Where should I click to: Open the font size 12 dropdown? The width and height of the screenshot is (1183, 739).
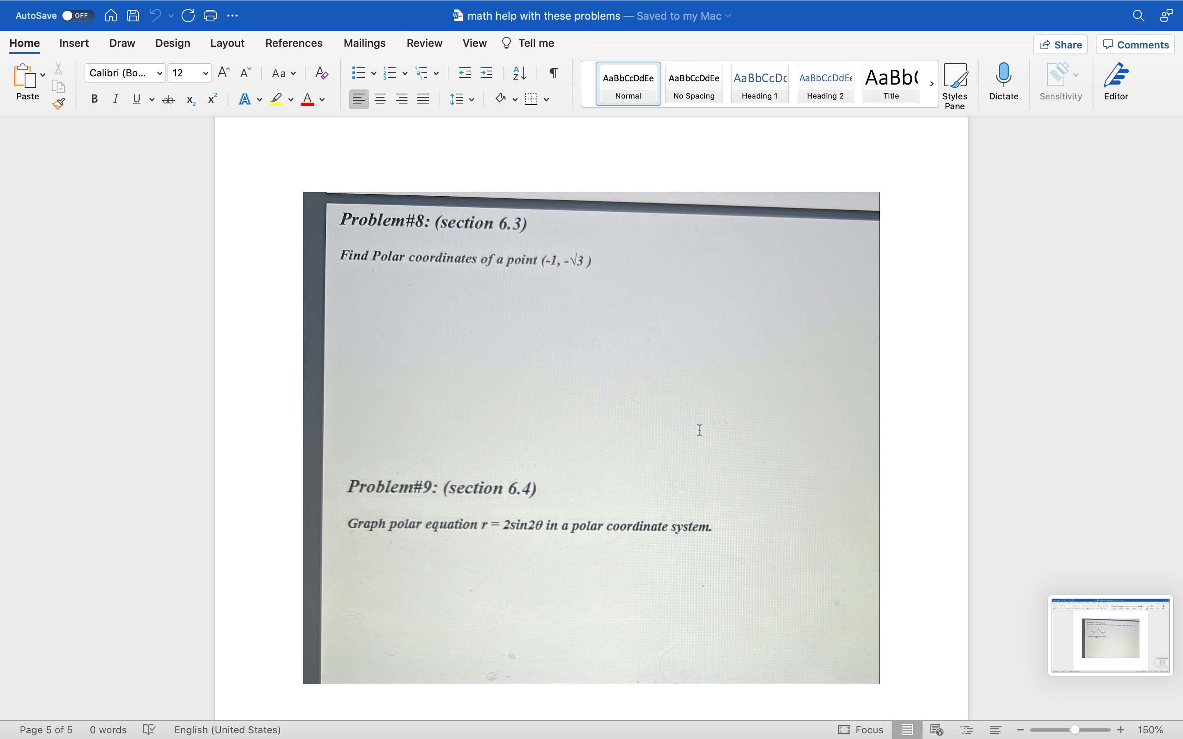click(205, 73)
